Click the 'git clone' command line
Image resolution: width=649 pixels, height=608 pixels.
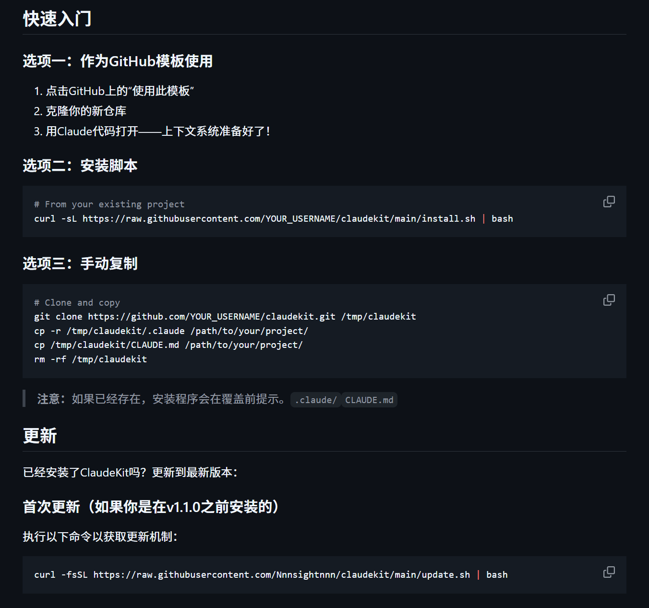tap(225, 317)
